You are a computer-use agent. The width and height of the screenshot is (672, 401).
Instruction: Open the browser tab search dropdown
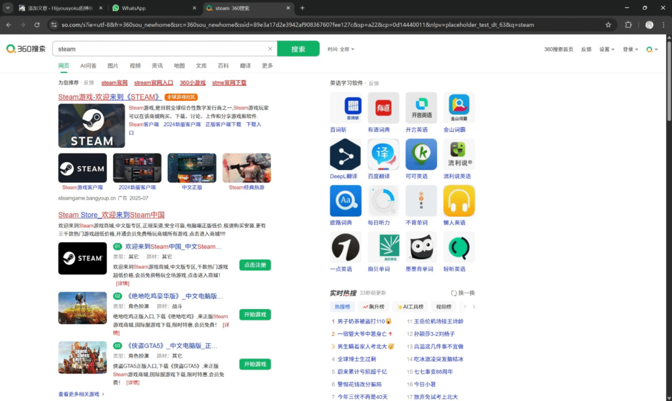coord(8,8)
